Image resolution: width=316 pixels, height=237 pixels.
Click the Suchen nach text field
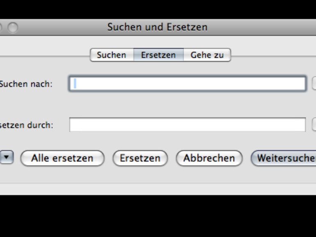coord(188,84)
